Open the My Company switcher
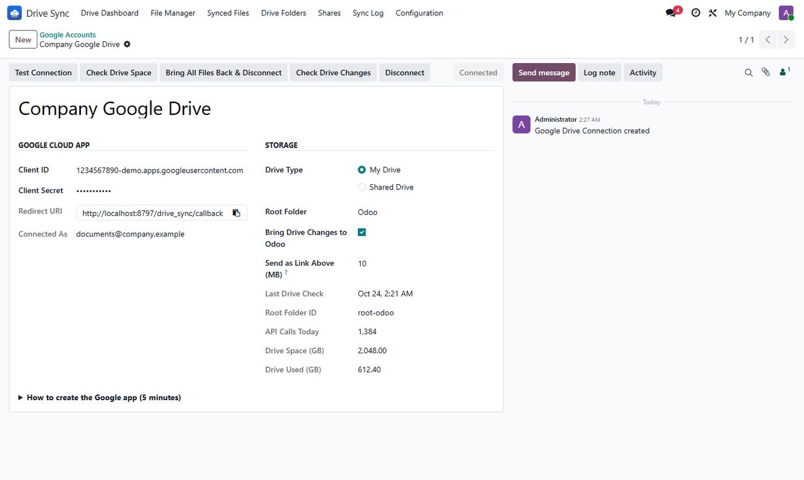 747,13
